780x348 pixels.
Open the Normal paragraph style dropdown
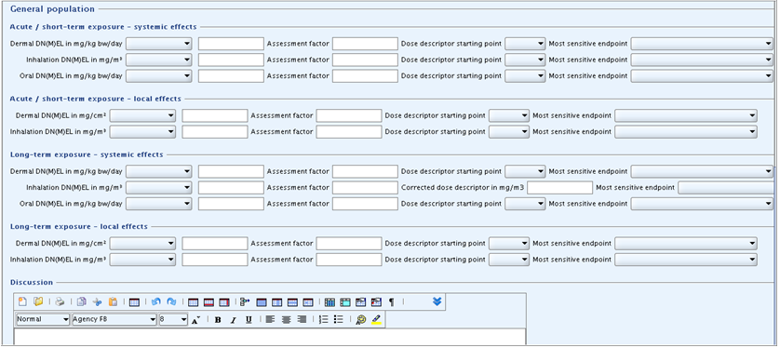43,319
